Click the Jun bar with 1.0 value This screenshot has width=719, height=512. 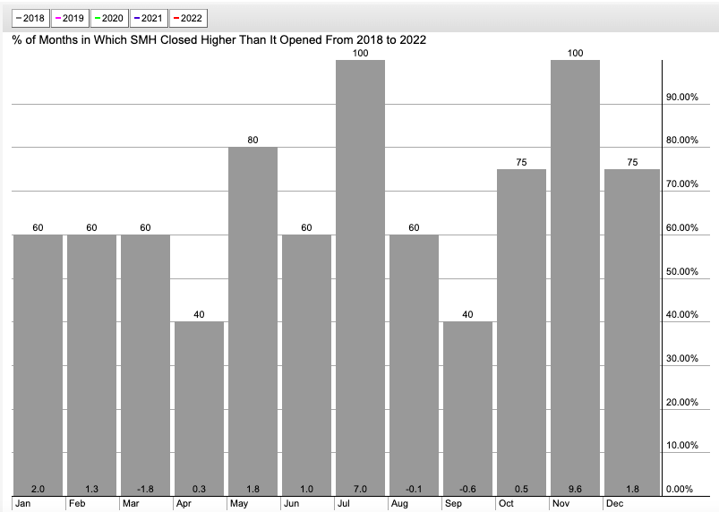(x=306, y=365)
